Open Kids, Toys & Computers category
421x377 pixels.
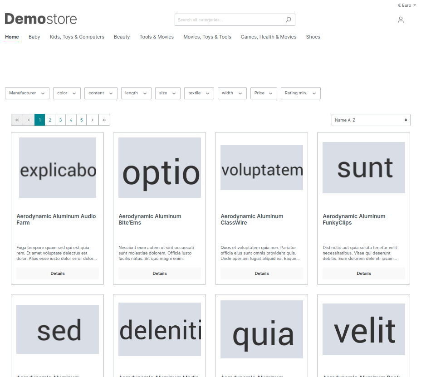pos(77,37)
